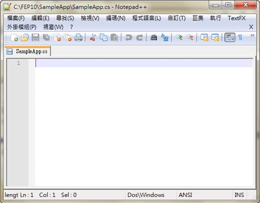
Task: Open a file using the folder icon
Action: 25,37
